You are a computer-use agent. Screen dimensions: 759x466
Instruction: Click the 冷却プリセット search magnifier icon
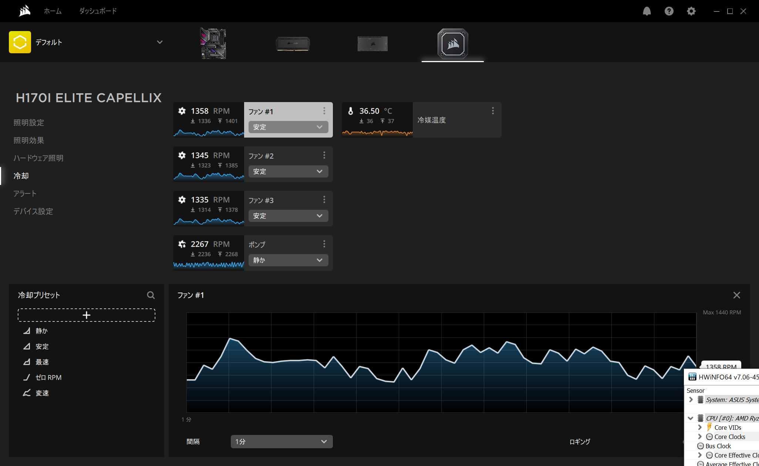(x=151, y=295)
